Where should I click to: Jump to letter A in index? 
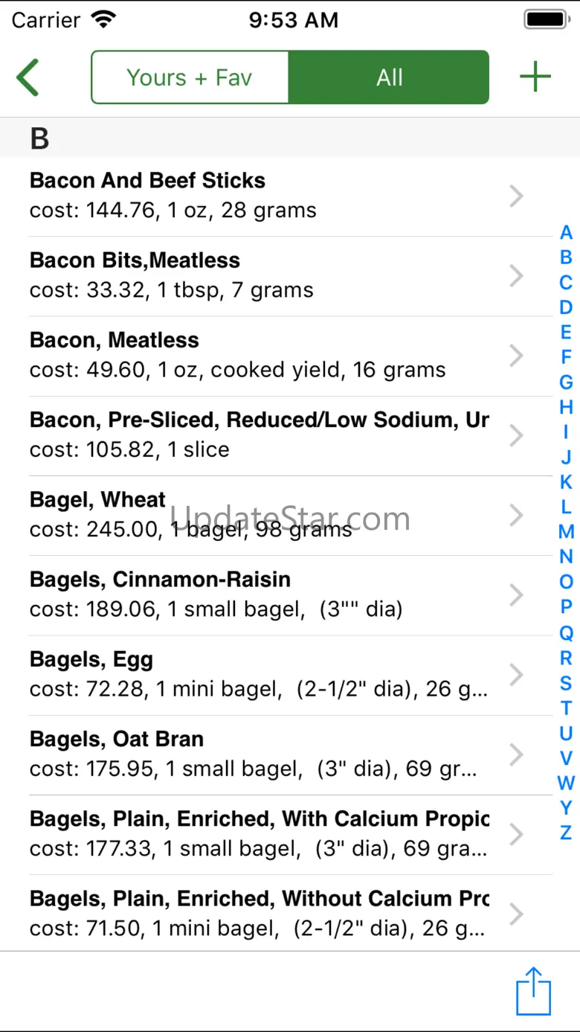(566, 233)
